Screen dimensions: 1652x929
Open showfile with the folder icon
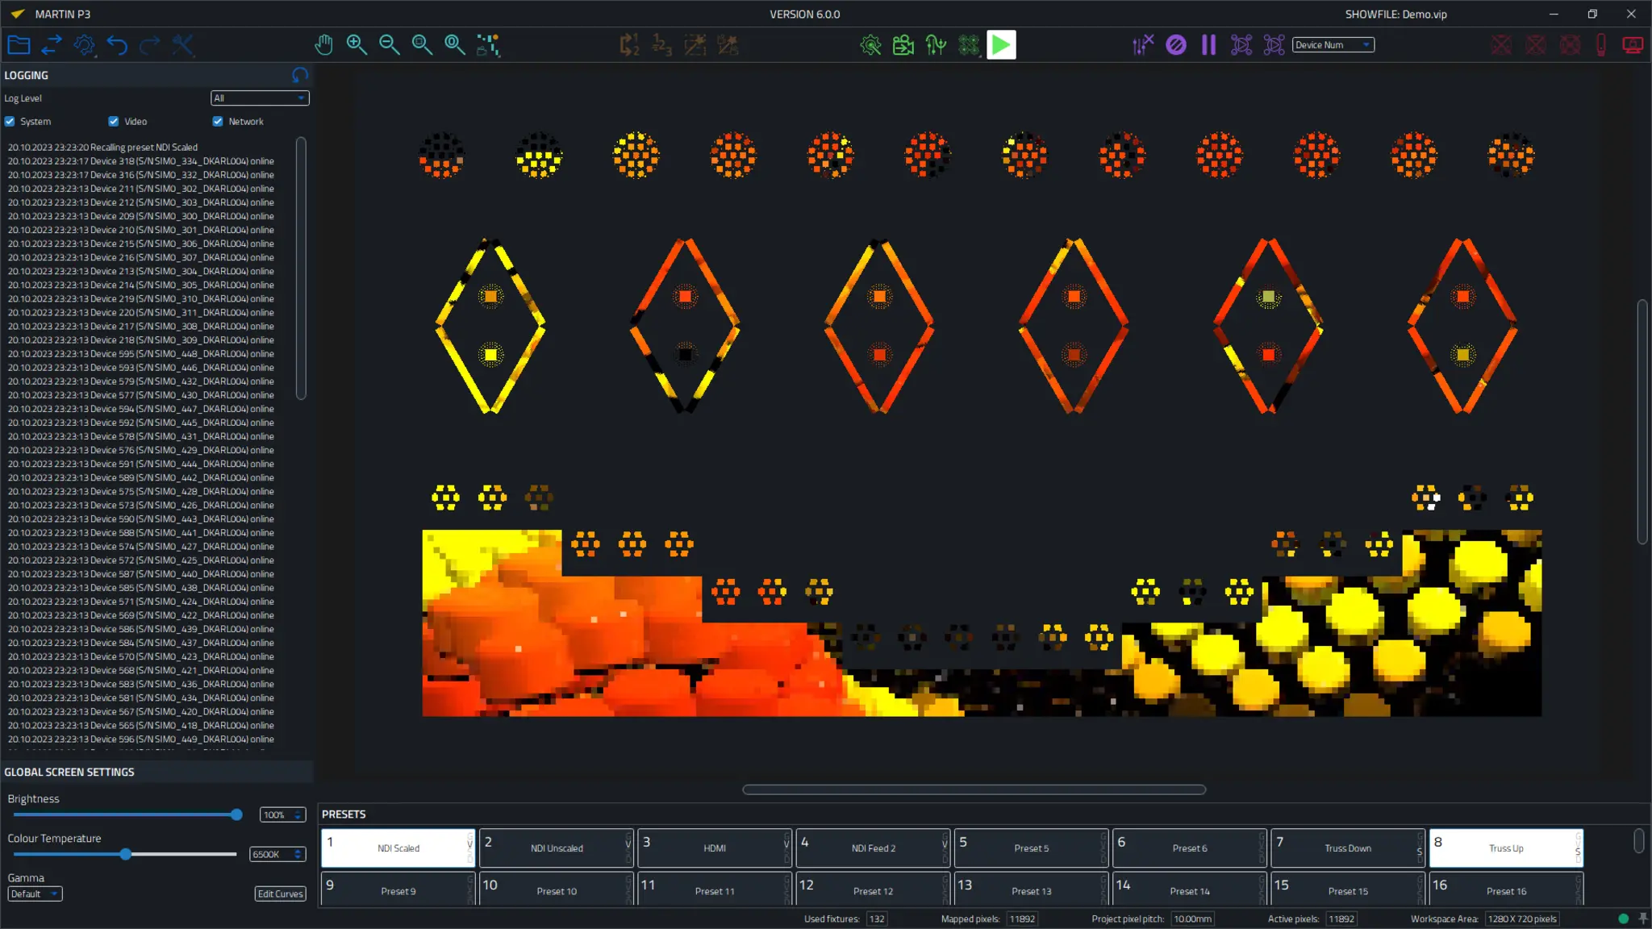click(x=19, y=45)
